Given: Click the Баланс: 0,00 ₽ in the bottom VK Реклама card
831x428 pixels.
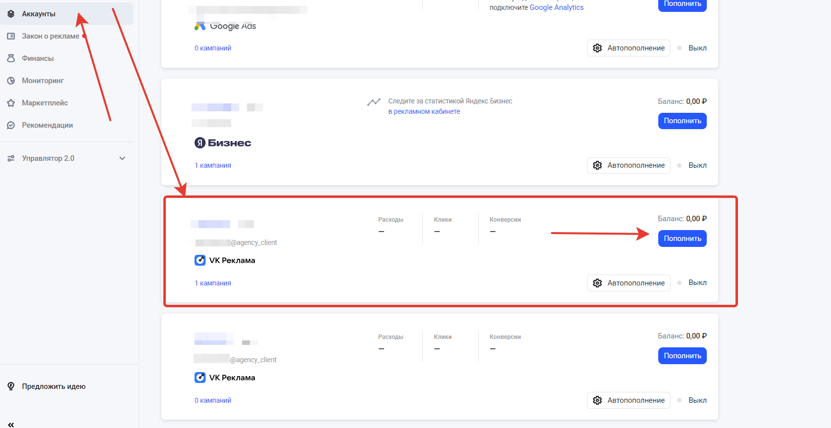Looking at the screenshot, I should pos(682,336).
